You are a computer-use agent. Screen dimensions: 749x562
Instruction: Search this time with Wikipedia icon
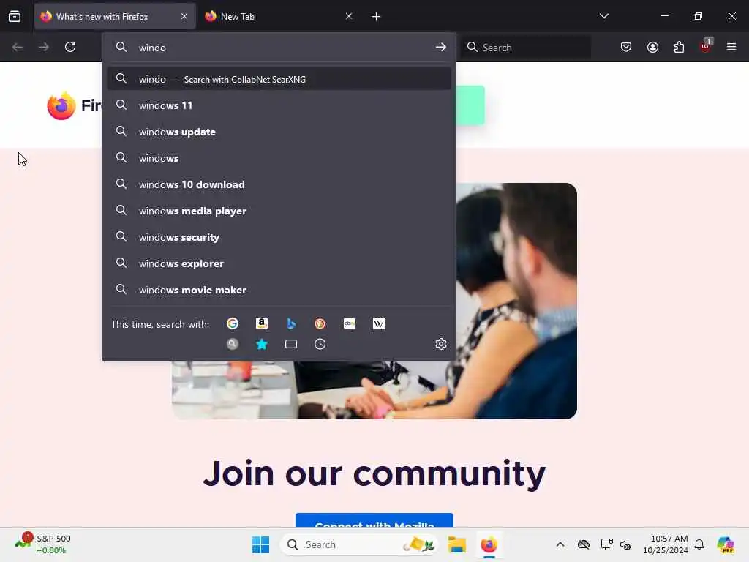[378, 323]
